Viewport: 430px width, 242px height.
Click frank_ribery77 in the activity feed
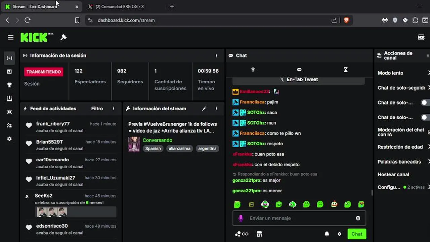(53, 124)
